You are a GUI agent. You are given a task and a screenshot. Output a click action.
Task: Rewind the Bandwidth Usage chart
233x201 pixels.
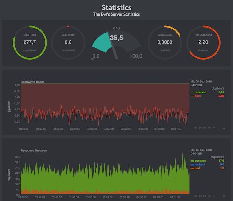click(x=195, y=128)
